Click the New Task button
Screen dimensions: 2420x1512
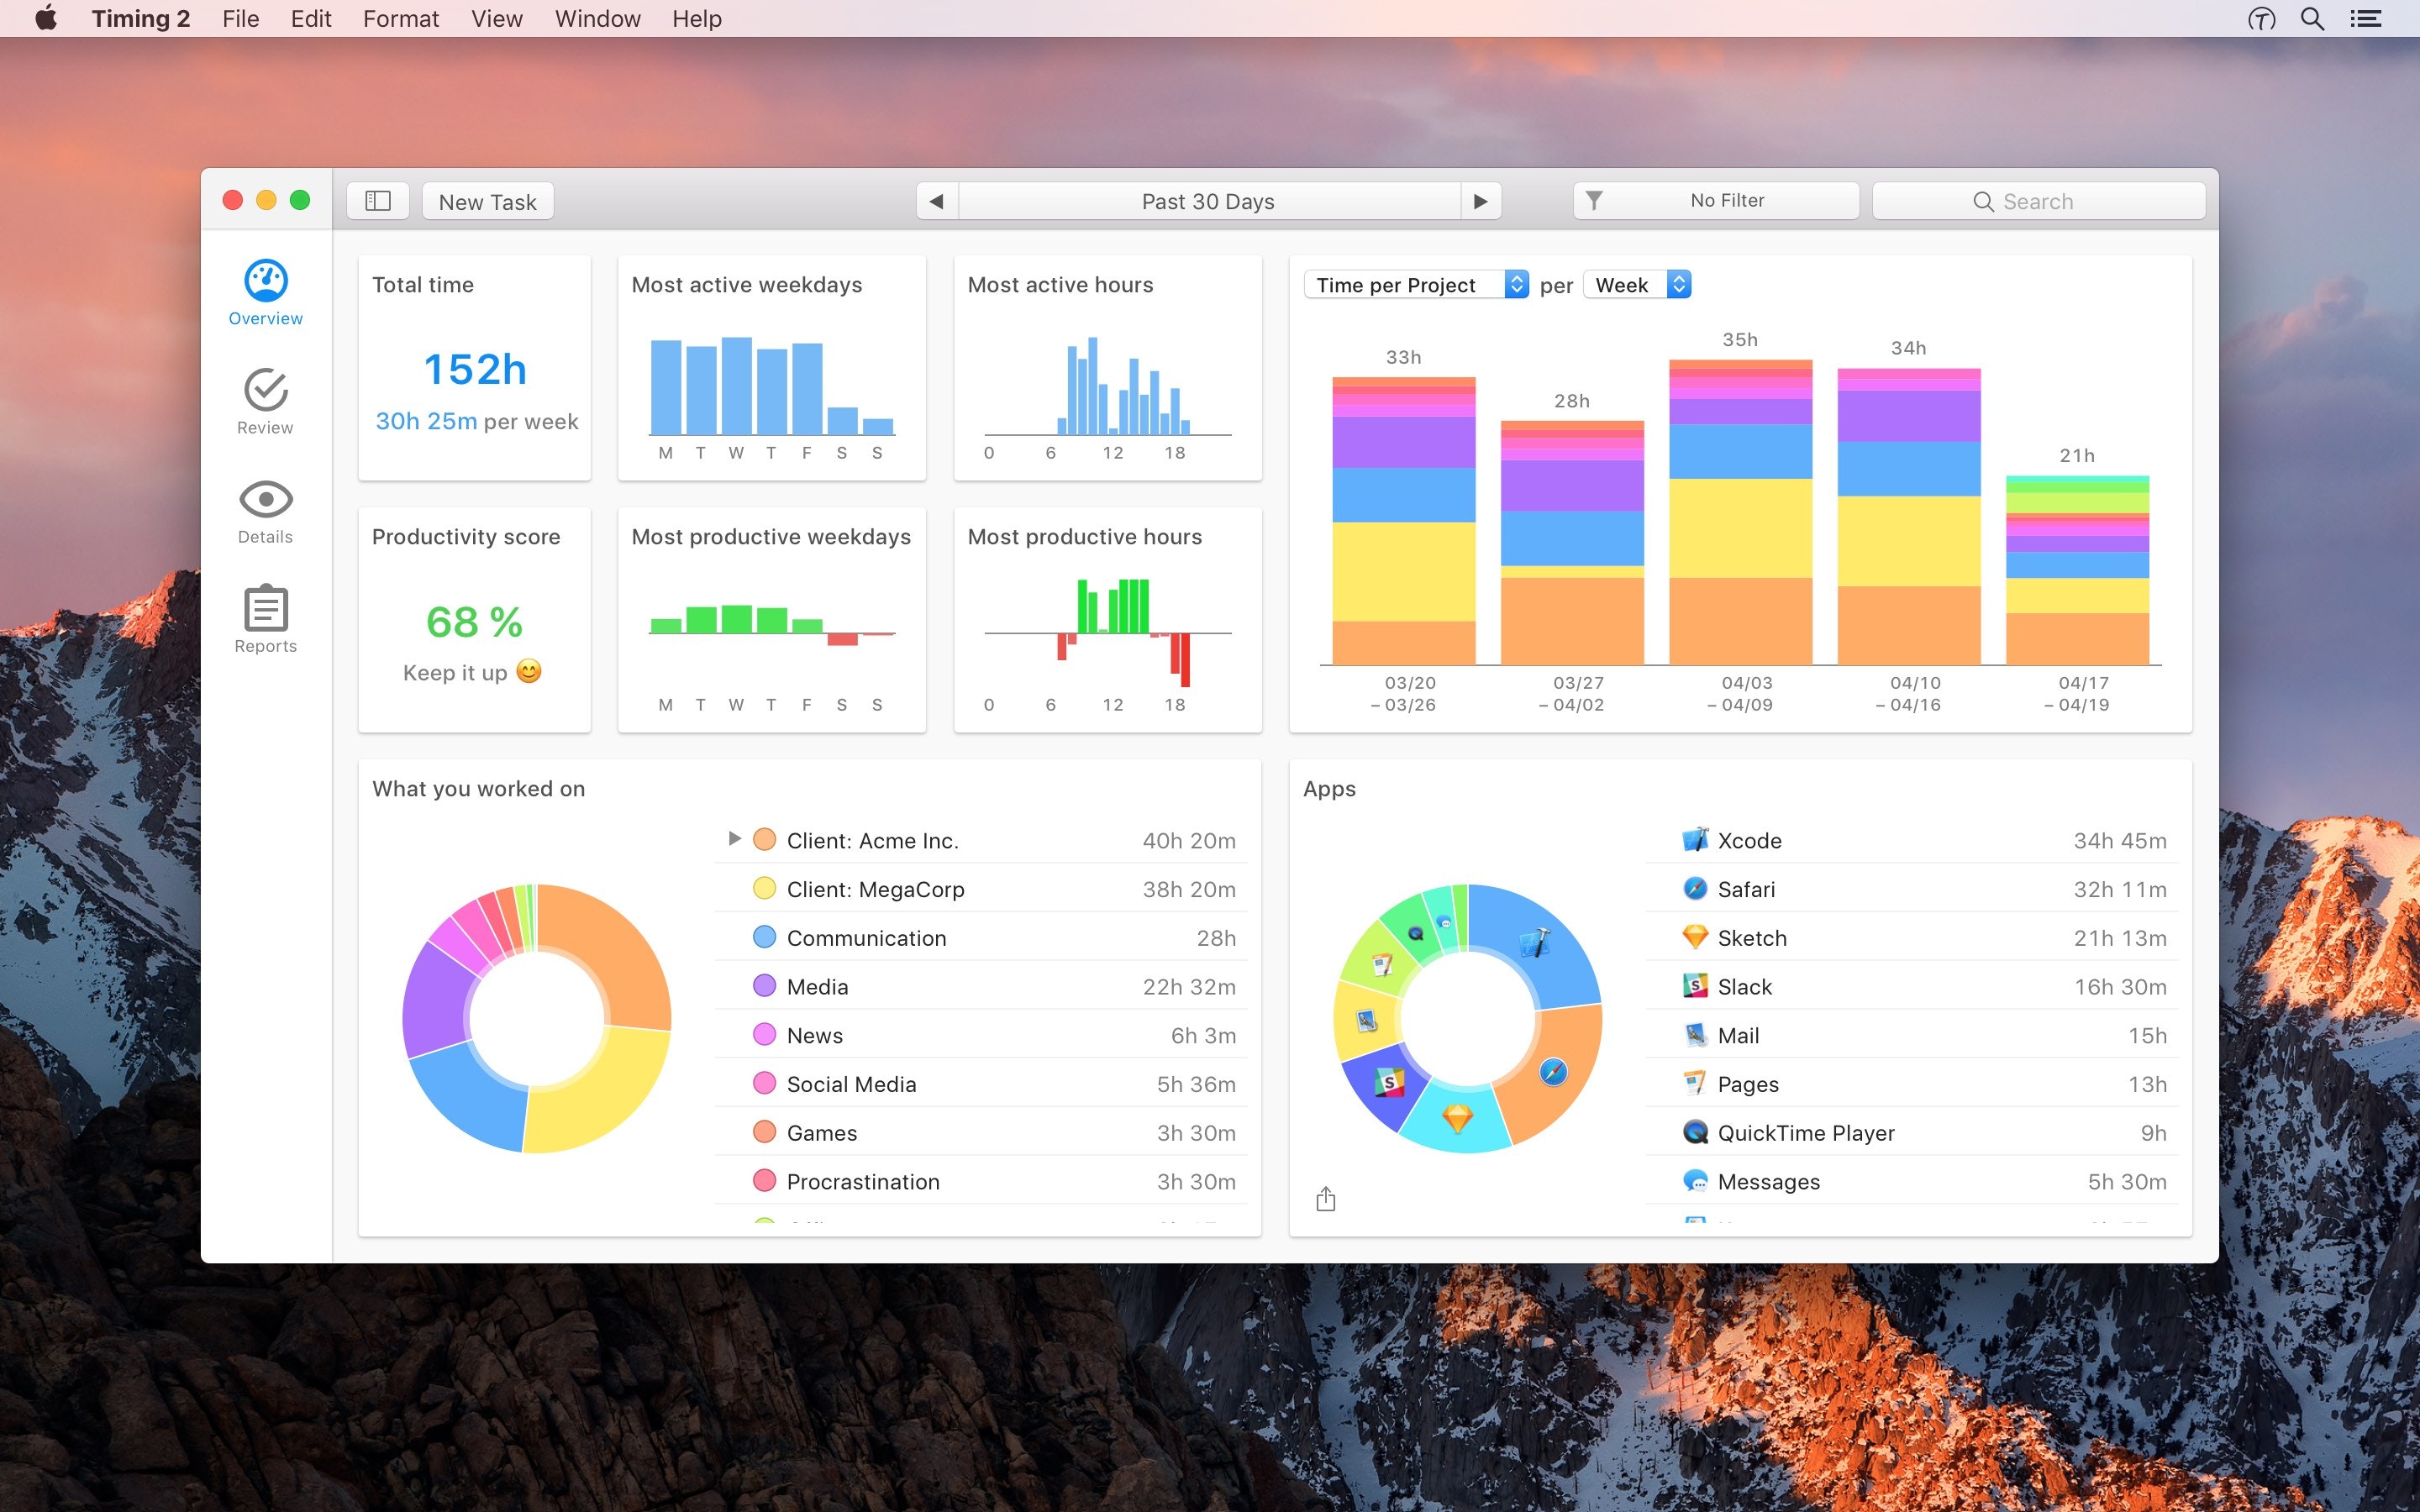point(488,201)
